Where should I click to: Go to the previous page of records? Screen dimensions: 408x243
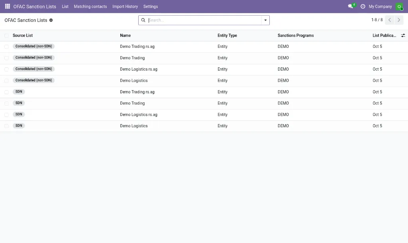[x=390, y=20]
